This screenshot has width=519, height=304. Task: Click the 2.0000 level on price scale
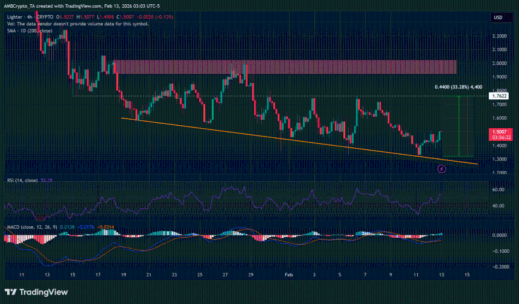click(499, 63)
